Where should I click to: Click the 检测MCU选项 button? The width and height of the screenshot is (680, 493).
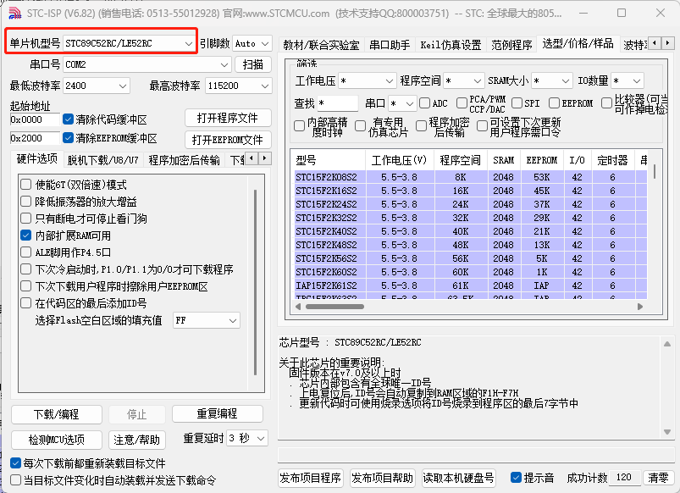coord(57,440)
